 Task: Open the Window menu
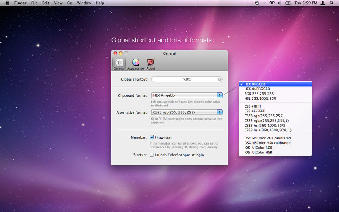tap(84, 3)
